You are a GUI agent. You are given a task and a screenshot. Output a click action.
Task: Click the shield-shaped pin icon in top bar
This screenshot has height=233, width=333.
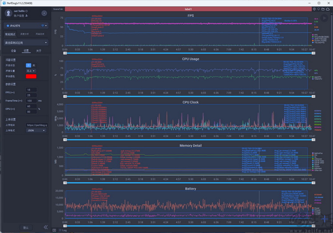coord(314,9)
